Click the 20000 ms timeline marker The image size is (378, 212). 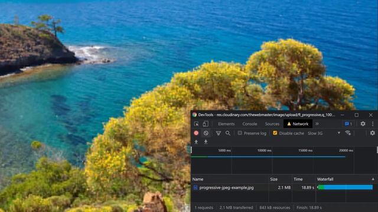click(x=346, y=151)
